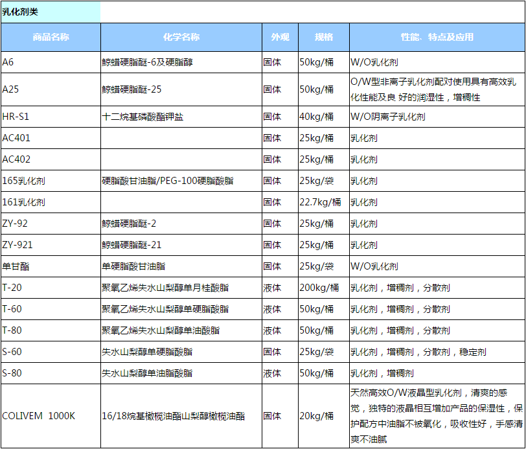This screenshot has width=526, height=449.
Task: Click the 20kg/桶 specification cell
Action: coord(324,416)
